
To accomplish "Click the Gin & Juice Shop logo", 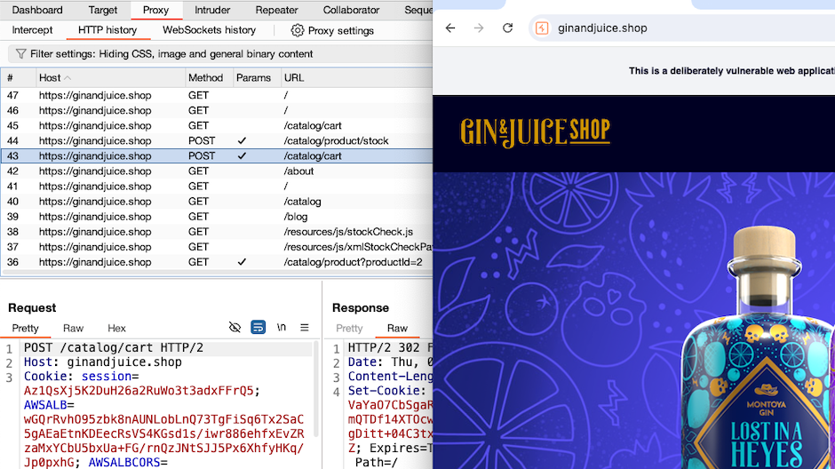I will coord(535,132).
